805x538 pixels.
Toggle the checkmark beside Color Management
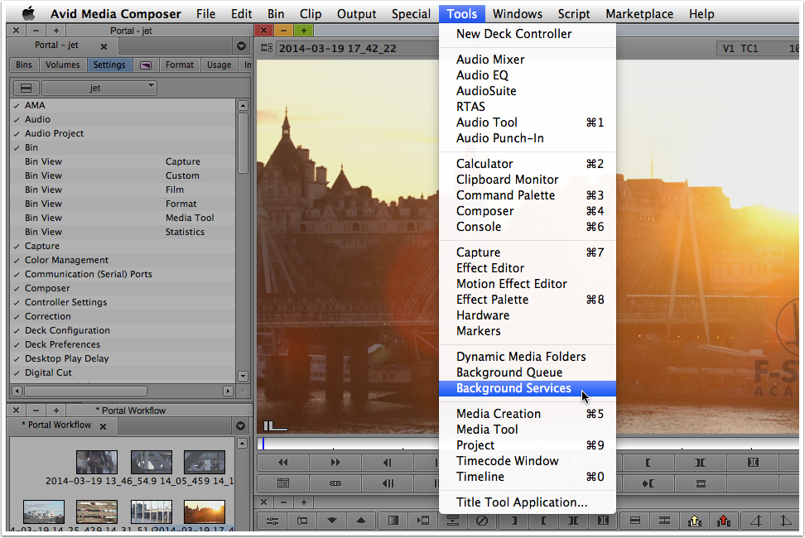(x=17, y=261)
